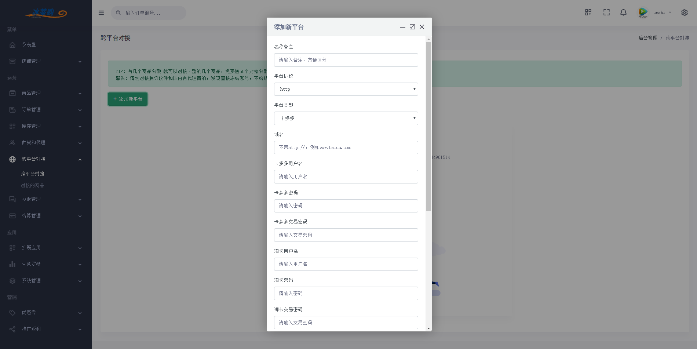Click the 仪表盘 dashboard home icon

coord(12,45)
